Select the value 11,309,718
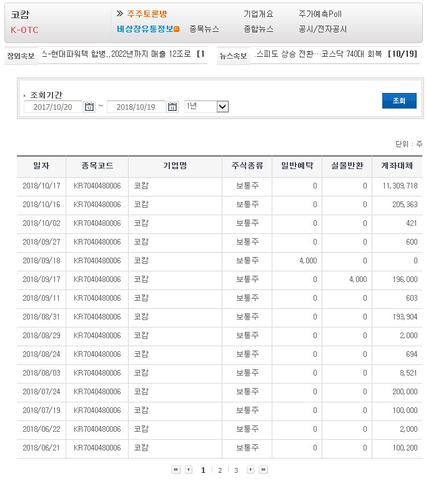Image resolution: width=426 pixels, height=481 pixels. pyautogui.click(x=400, y=185)
